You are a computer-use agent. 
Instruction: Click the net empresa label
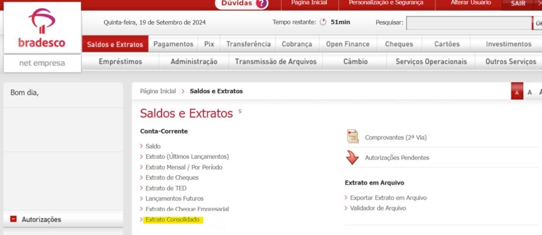point(42,63)
